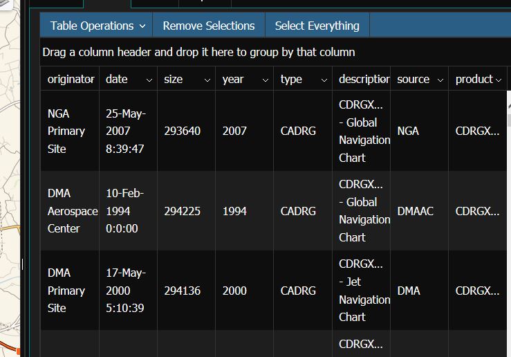Open the date column menu chevron

point(149,80)
